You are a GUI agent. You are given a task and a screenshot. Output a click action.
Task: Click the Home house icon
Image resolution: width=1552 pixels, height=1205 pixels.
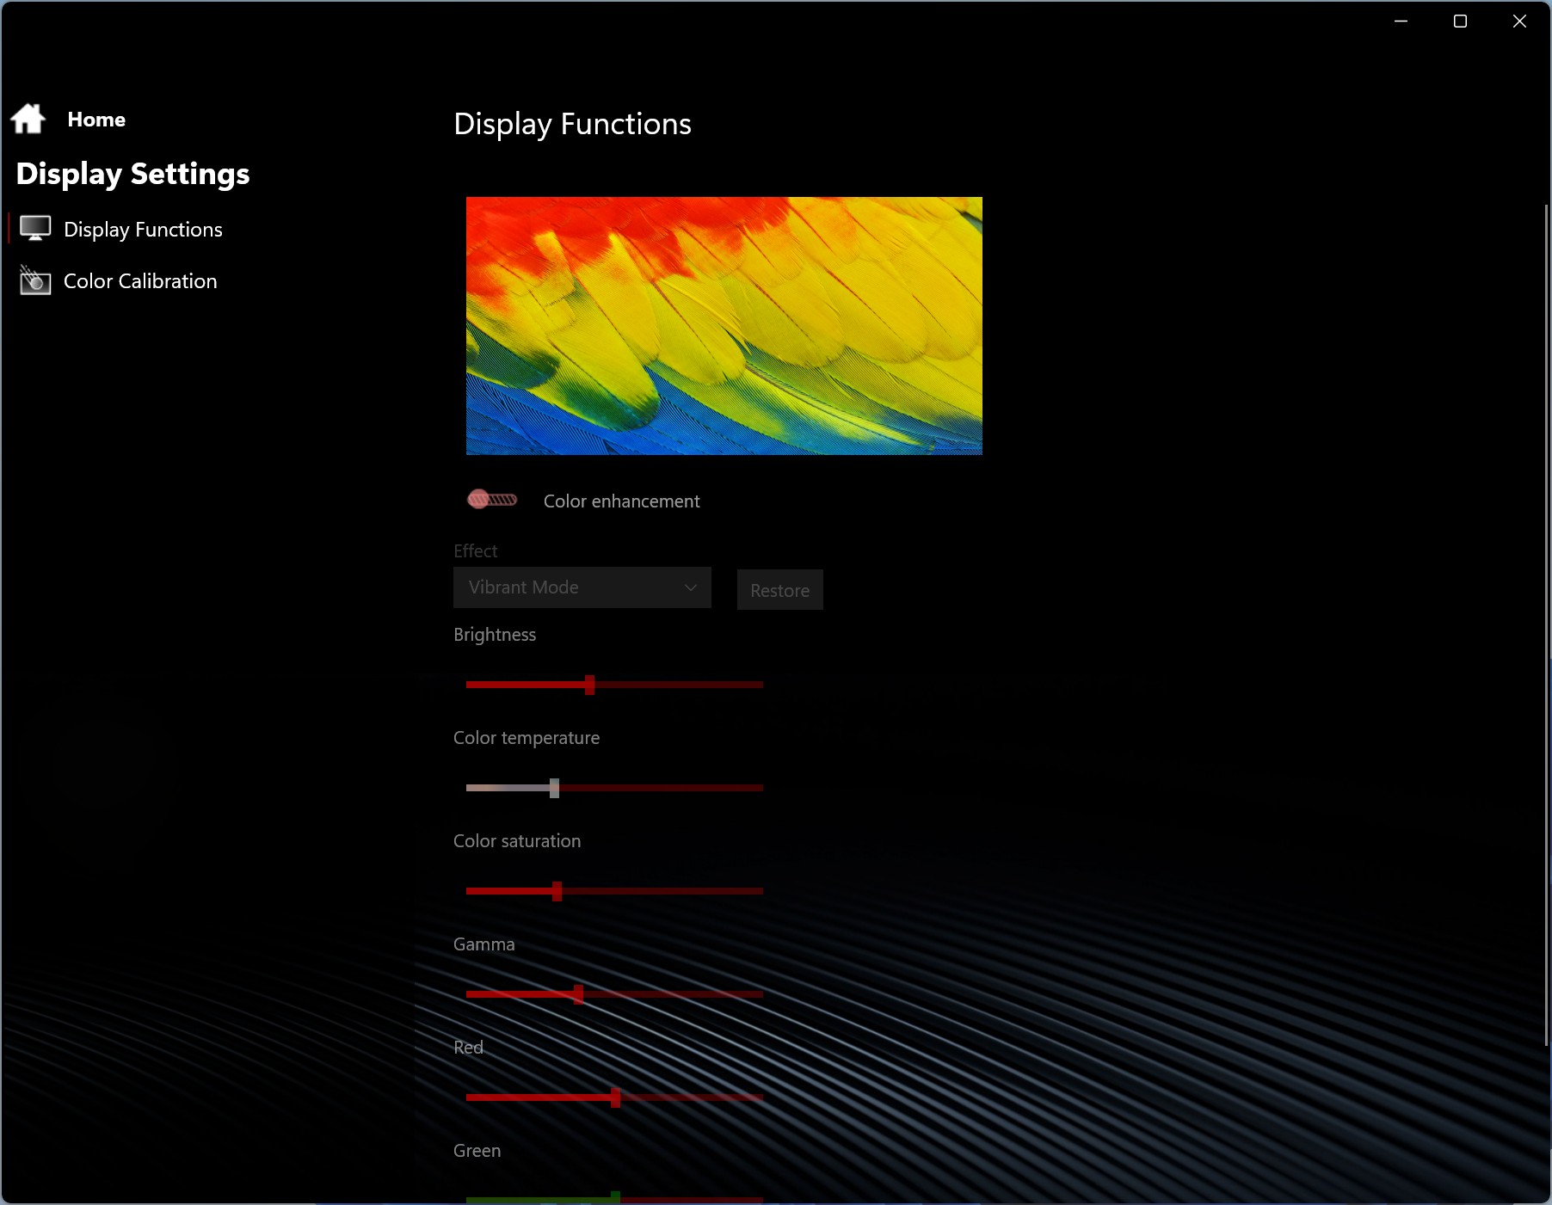tap(28, 119)
